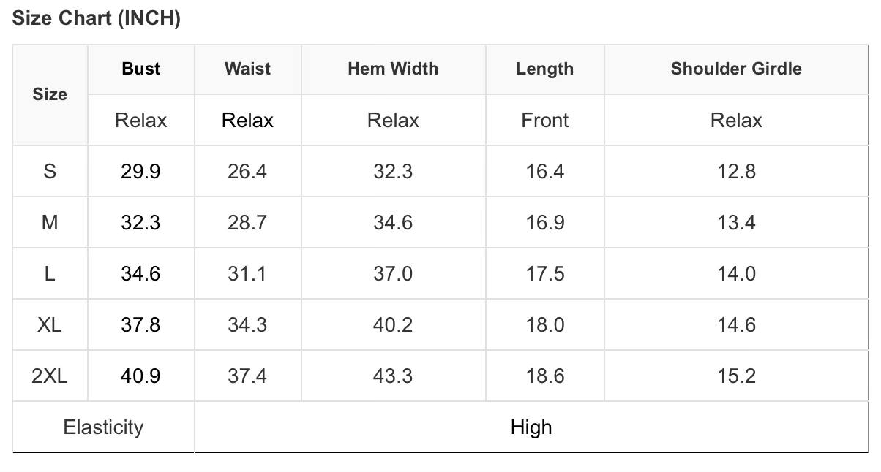Viewport: 881px width, 472px height.
Task: Click waist value 28.7 for size M
Action: click(x=247, y=223)
